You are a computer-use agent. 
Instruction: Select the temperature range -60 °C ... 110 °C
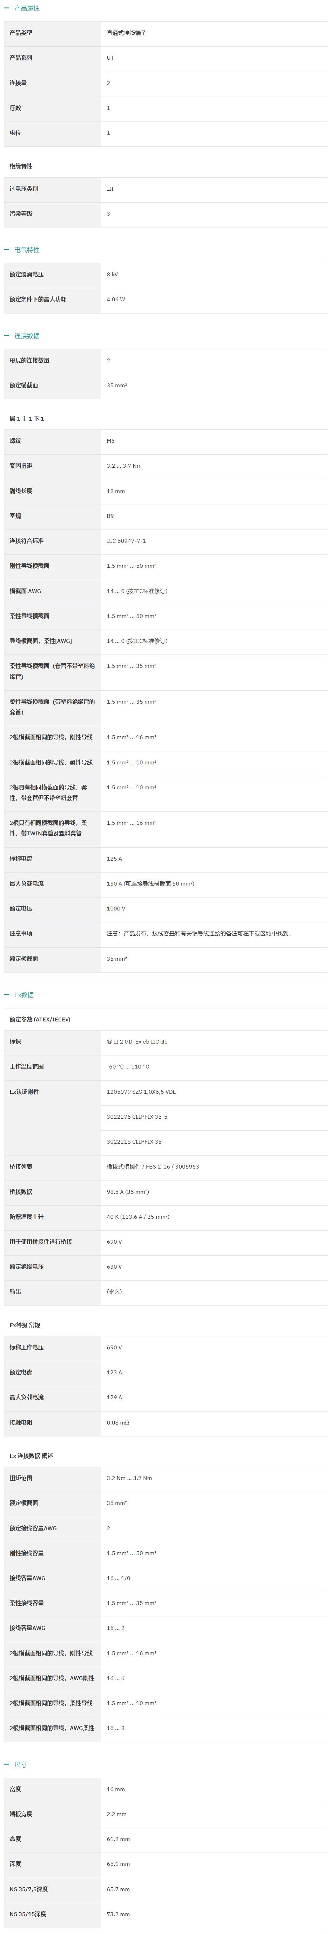point(128,1067)
